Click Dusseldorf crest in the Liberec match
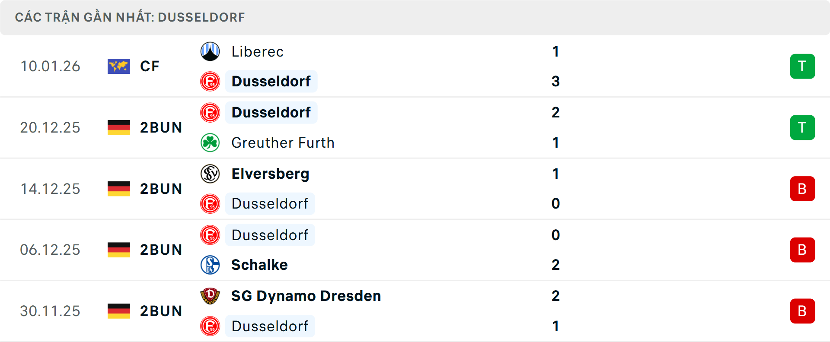Viewport: 830px width, 342px height. pos(210,81)
